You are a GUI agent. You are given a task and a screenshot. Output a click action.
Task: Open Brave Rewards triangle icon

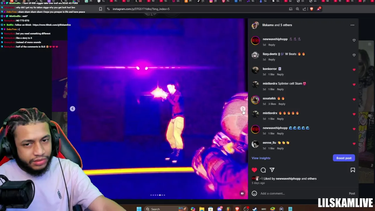pos(319,9)
